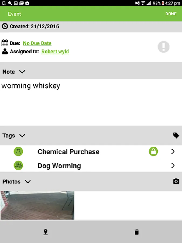Tap the tag icon to add tags
Image resolution: width=182 pixels, height=243 pixels.
click(x=176, y=136)
